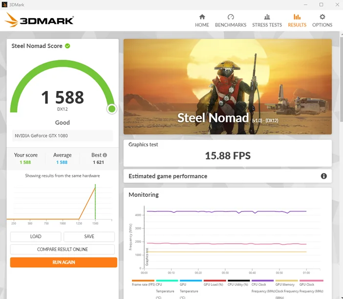Minimize the 3DMark window
Image resolution: width=343 pixels, height=299 pixels.
click(x=305, y=4)
